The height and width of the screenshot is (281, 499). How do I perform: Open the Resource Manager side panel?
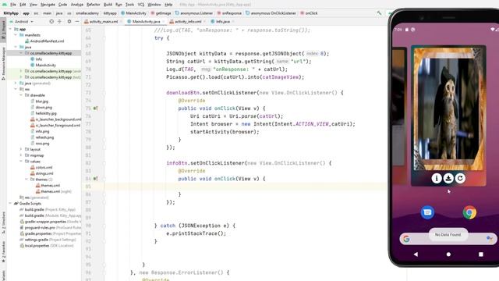3,64
